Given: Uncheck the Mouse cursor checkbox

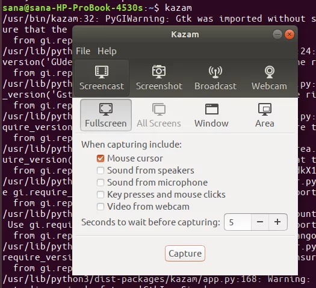Looking at the screenshot, I should pyautogui.click(x=101, y=158).
